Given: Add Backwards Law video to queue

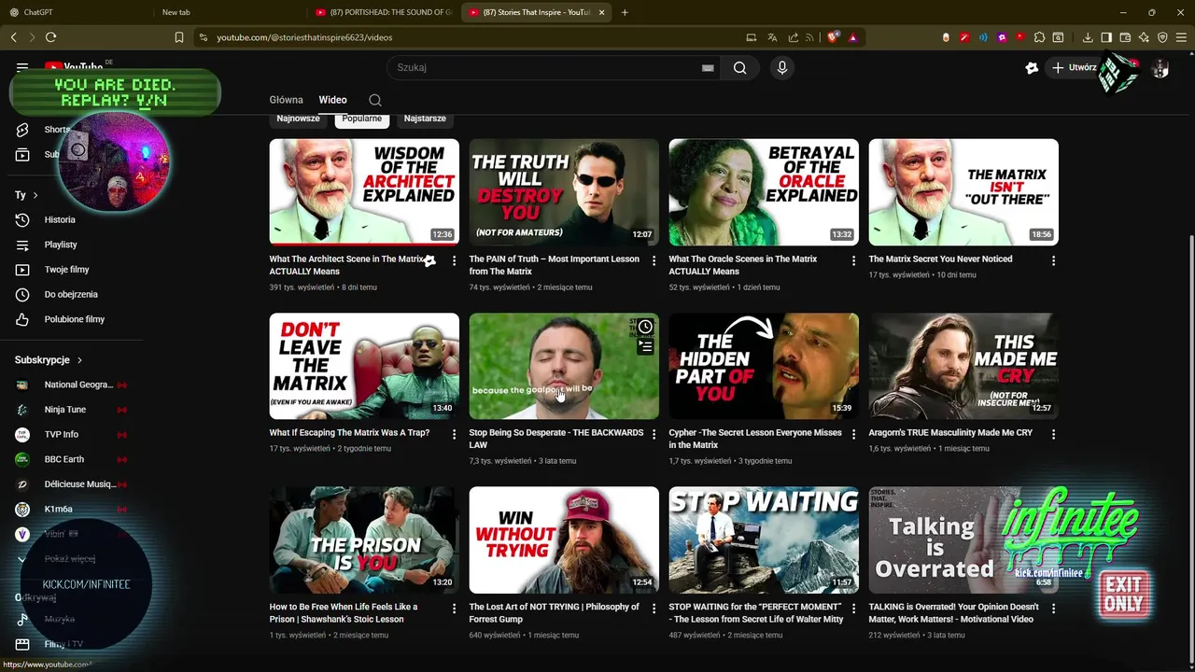Looking at the screenshot, I should click(x=645, y=347).
